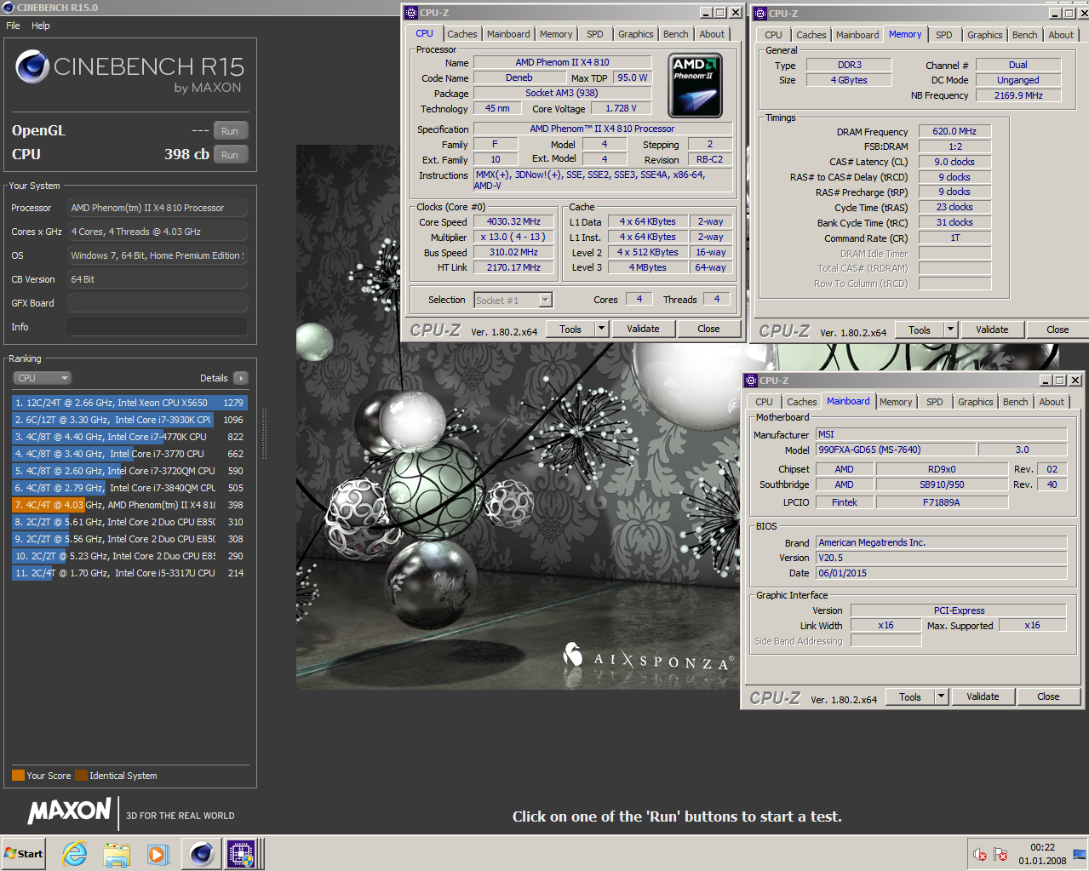Expand ranking Details arrow button
The width and height of the screenshot is (1089, 871).
[240, 378]
